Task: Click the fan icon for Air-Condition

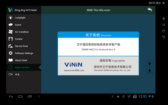Action: pyautogui.click(x=11, y=32)
